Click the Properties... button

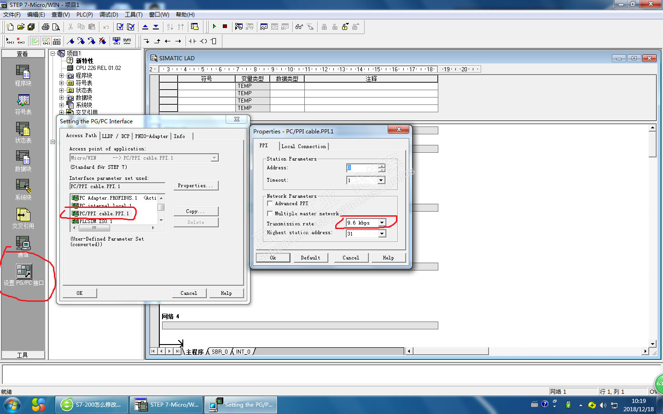pyautogui.click(x=196, y=186)
